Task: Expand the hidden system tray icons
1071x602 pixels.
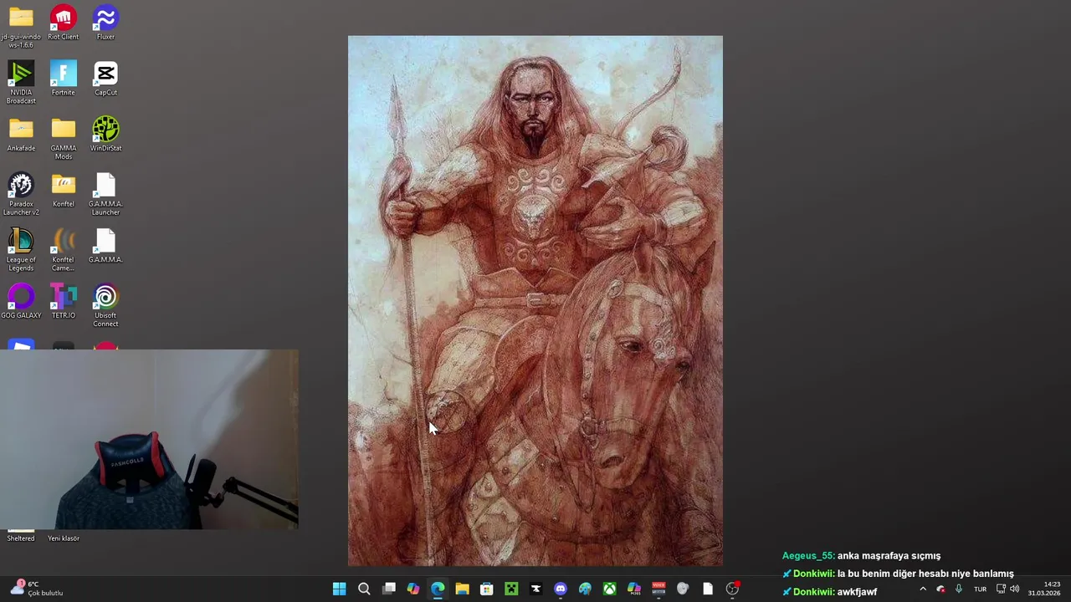Action: (x=923, y=589)
